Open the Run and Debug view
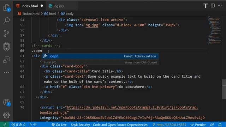Image resolution: width=226 pixels, height=127 pixels. 6,60
